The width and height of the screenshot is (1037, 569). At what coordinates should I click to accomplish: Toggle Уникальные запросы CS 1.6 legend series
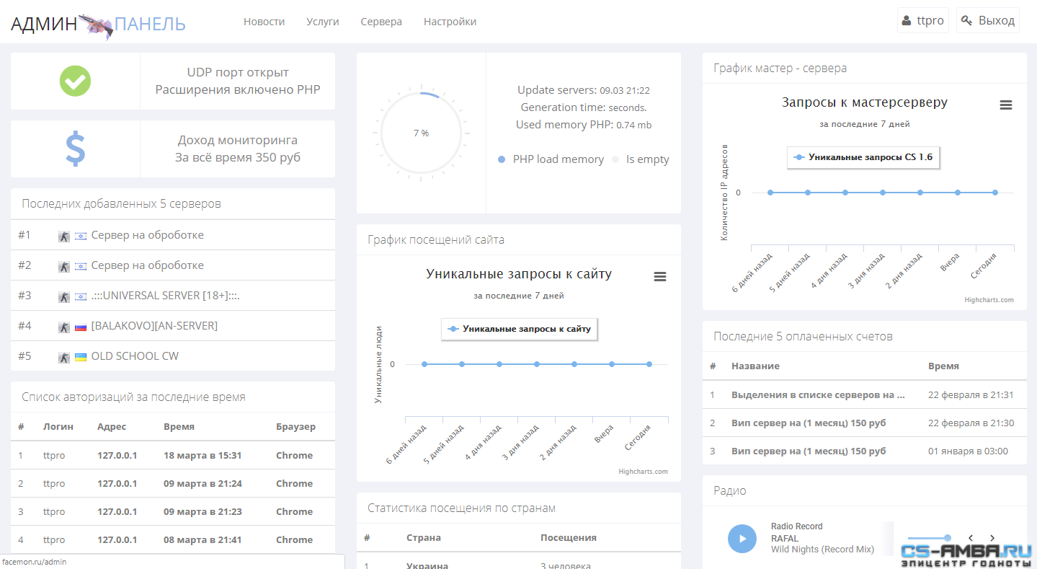[x=864, y=156]
